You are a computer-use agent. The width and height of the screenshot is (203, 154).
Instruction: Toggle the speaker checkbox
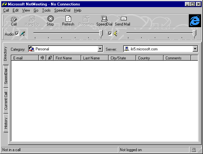coord(110,34)
